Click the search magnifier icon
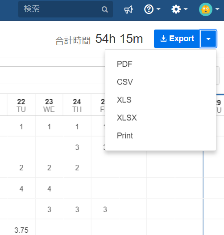 pyautogui.click(x=105, y=9)
